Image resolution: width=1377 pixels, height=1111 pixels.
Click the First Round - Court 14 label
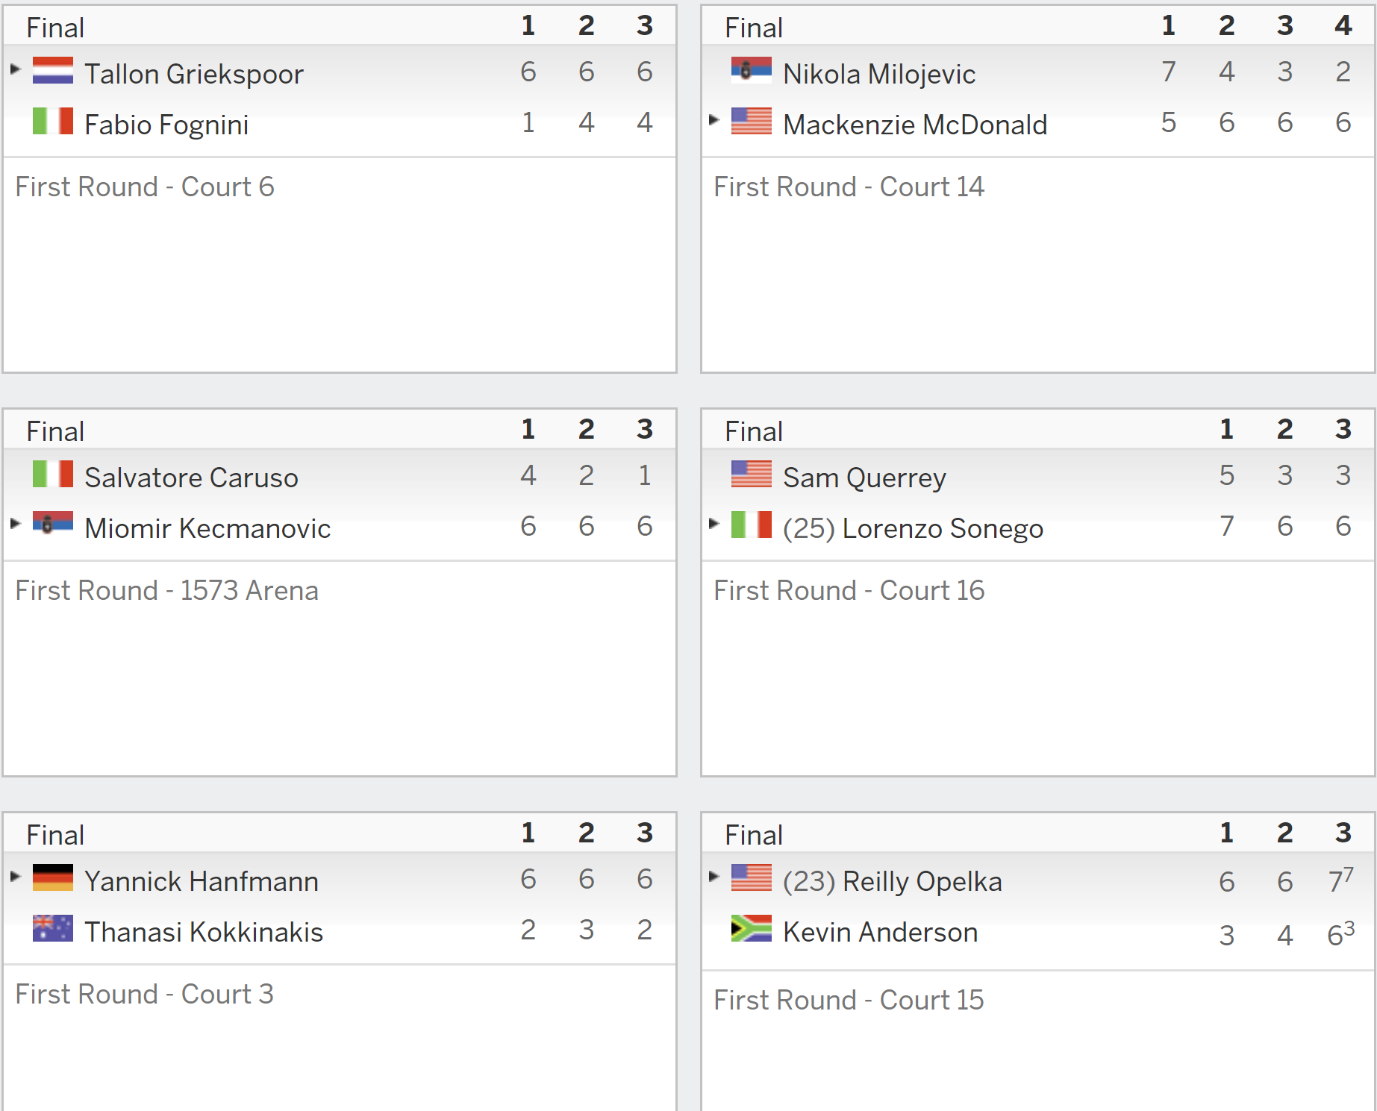[849, 187]
